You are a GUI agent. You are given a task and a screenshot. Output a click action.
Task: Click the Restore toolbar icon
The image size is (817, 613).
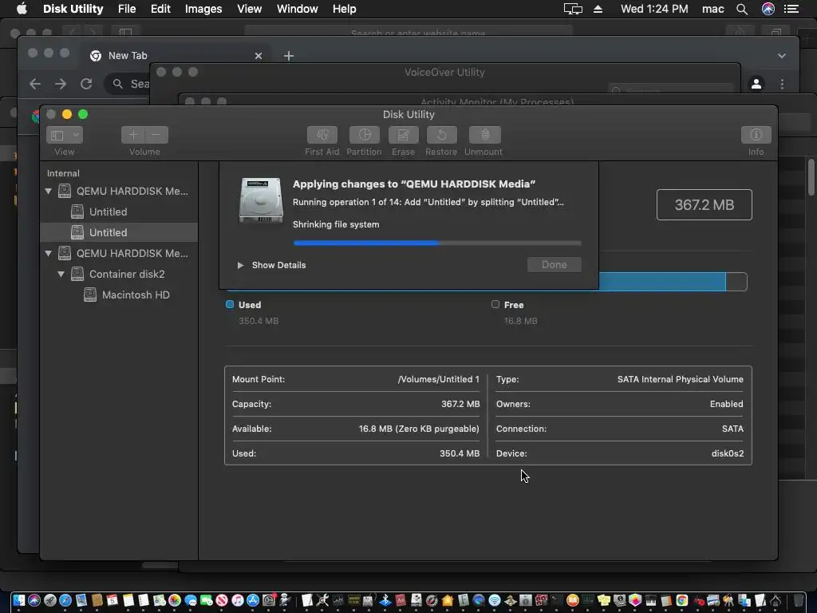click(x=442, y=135)
